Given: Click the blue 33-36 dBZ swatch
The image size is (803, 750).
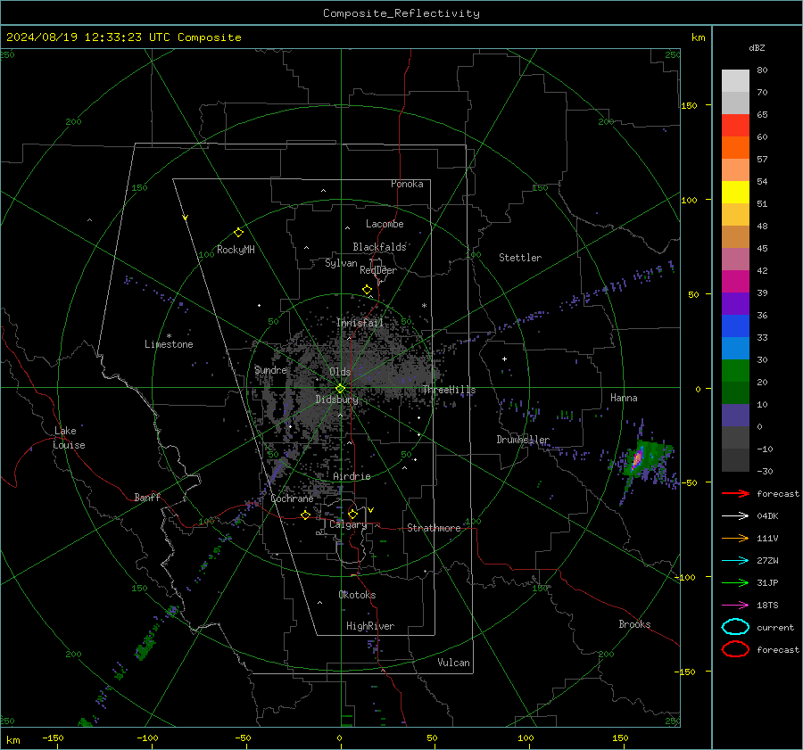Looking at the screenshot, I should coord(735,326).
